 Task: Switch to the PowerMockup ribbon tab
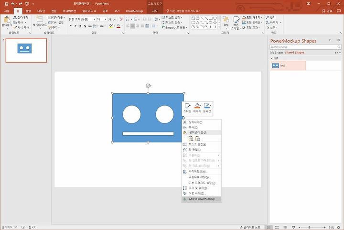[x=134, y=11]
